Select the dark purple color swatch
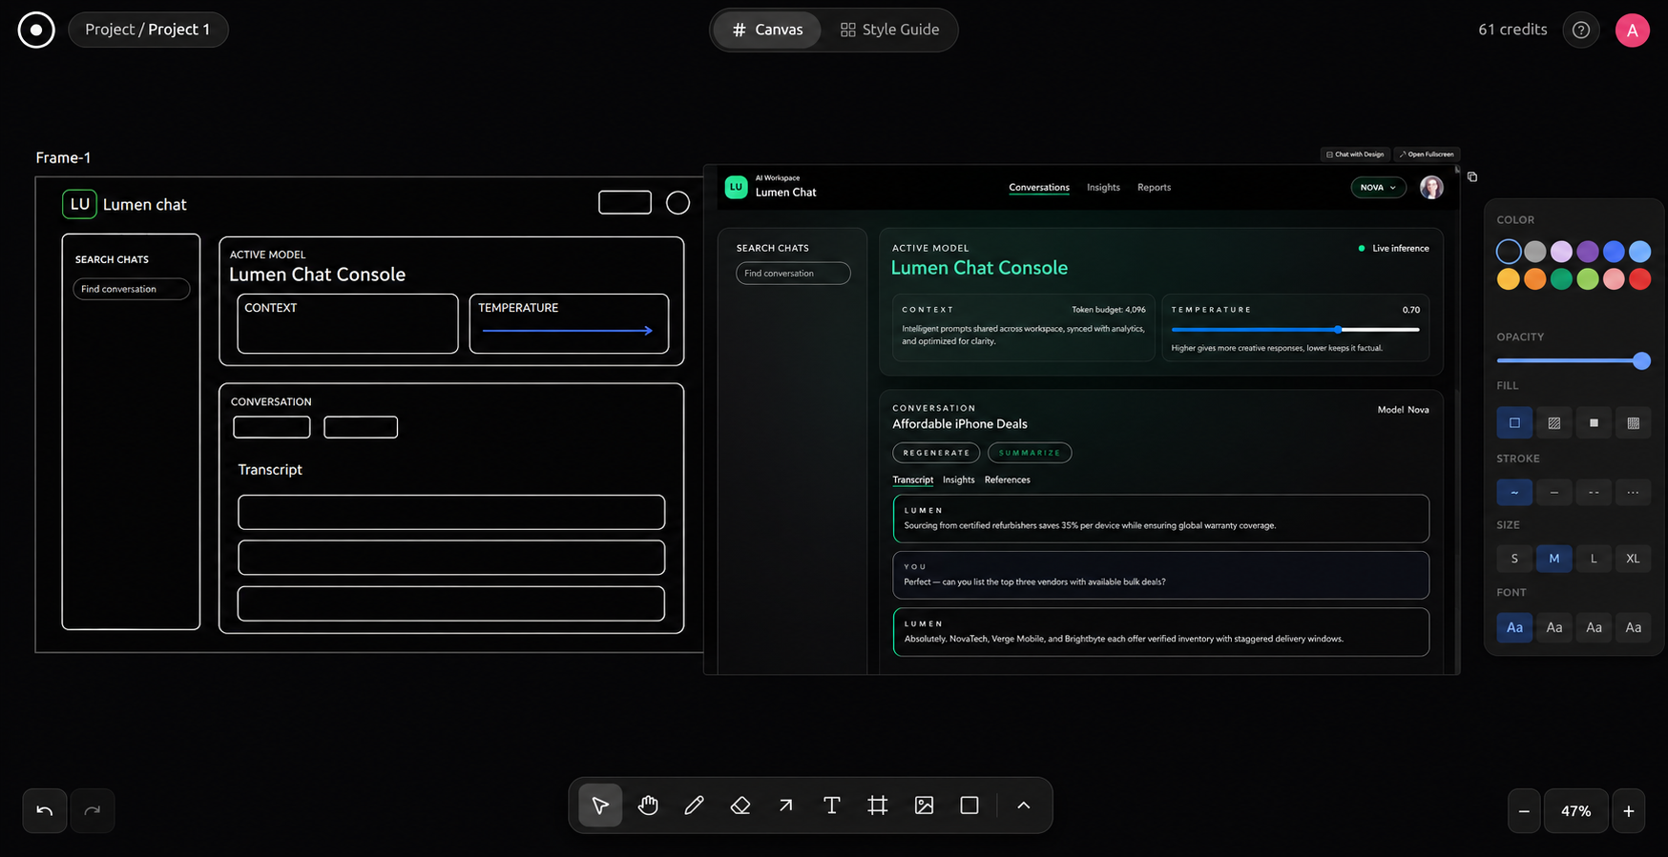Image resolution: width=1668 pixels, height=857 pixels. pyautogui.click(x=1587, y=252)
